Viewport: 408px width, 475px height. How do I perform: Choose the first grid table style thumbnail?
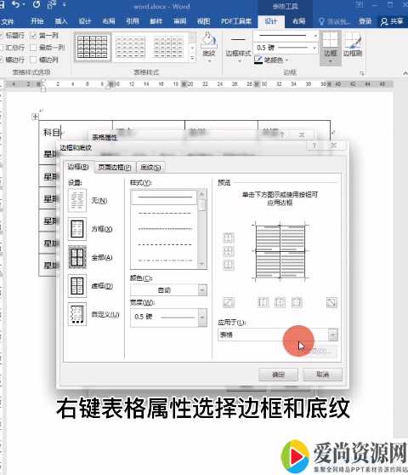93,48
